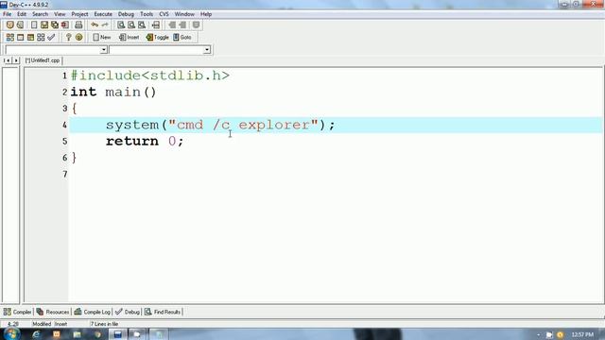Expand the class browser dropdown on left
The image size is (605, 340).
[x=103, y=50]
